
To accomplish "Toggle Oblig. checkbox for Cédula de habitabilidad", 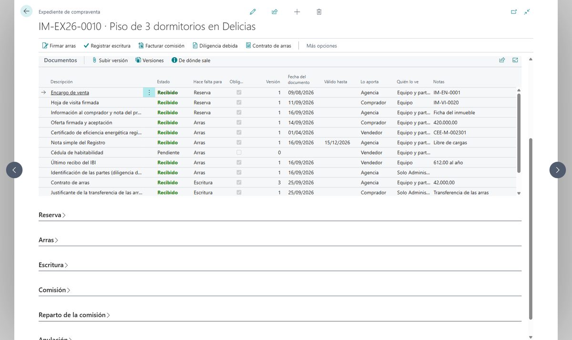I will (x=239, y=152).
